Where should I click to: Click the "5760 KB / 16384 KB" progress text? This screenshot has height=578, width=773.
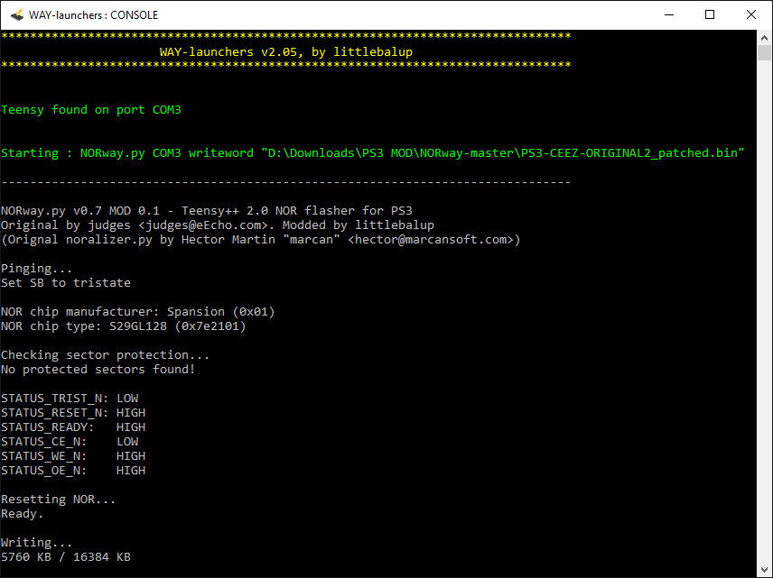coord(66,557)
